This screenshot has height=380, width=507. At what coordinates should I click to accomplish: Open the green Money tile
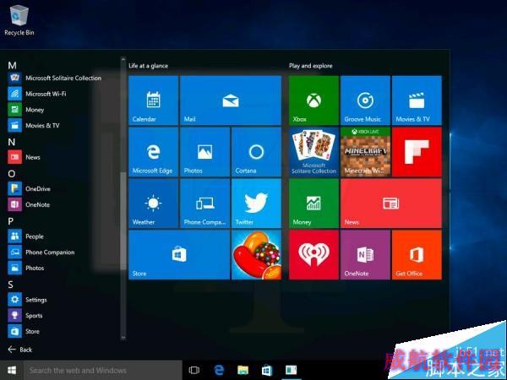(313, 204)
